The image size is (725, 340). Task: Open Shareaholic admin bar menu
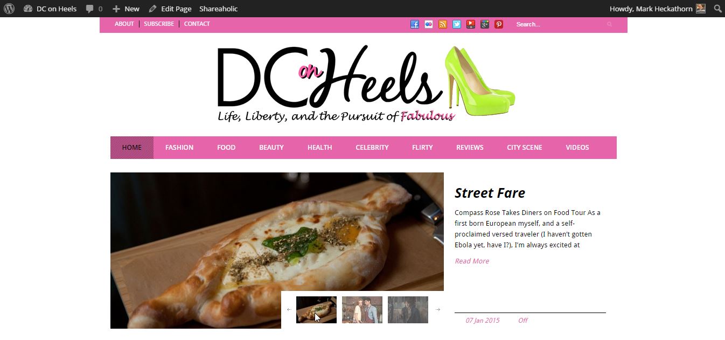(218, 9)
